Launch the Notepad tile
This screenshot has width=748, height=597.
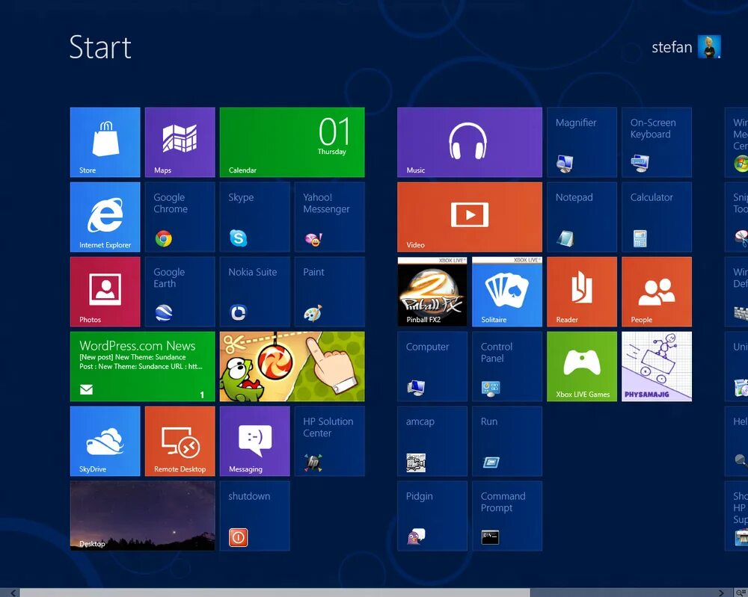point(582,217)
